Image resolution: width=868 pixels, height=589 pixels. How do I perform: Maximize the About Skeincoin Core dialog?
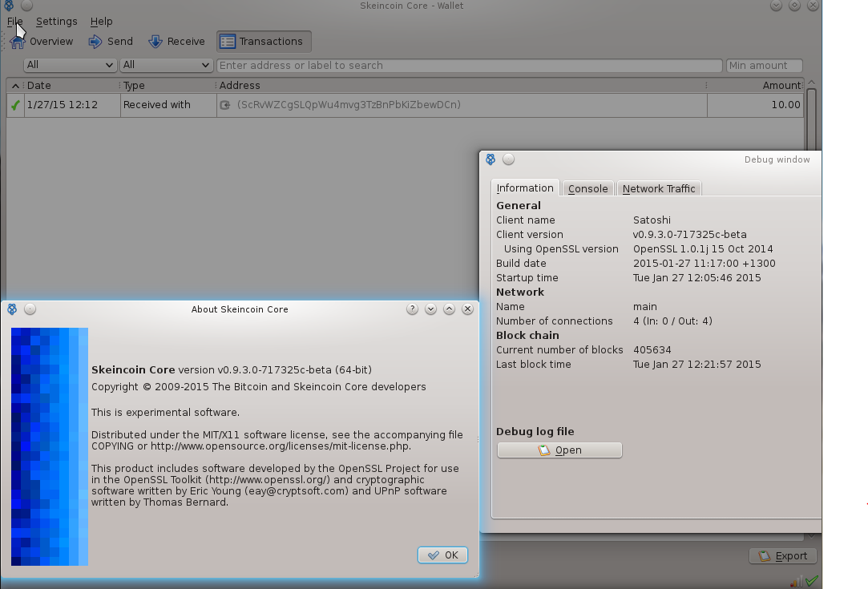(x=449, y=309)
